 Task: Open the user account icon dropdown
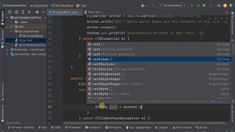click(144, 5)
